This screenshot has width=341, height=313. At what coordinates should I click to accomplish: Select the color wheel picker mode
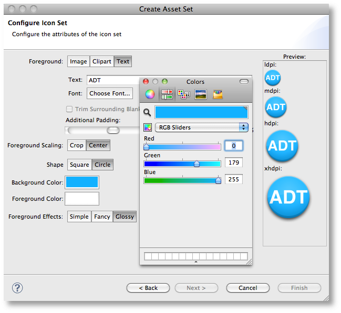[x=150, y=94]
